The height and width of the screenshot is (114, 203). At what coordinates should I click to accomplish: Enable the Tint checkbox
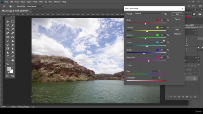127,66
